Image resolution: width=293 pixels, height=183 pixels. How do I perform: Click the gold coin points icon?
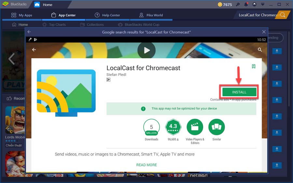[x=220, y=5]
